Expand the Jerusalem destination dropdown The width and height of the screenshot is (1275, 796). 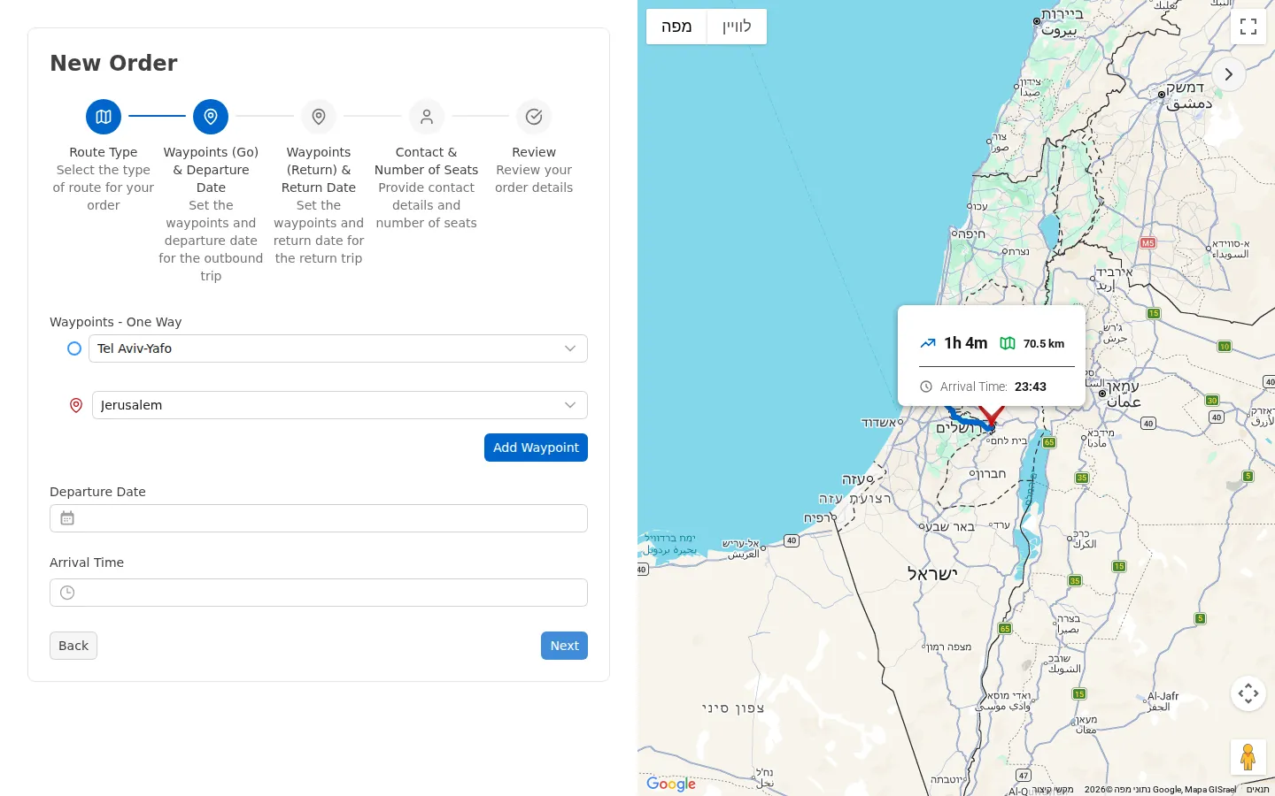click(x=570, y=405)
